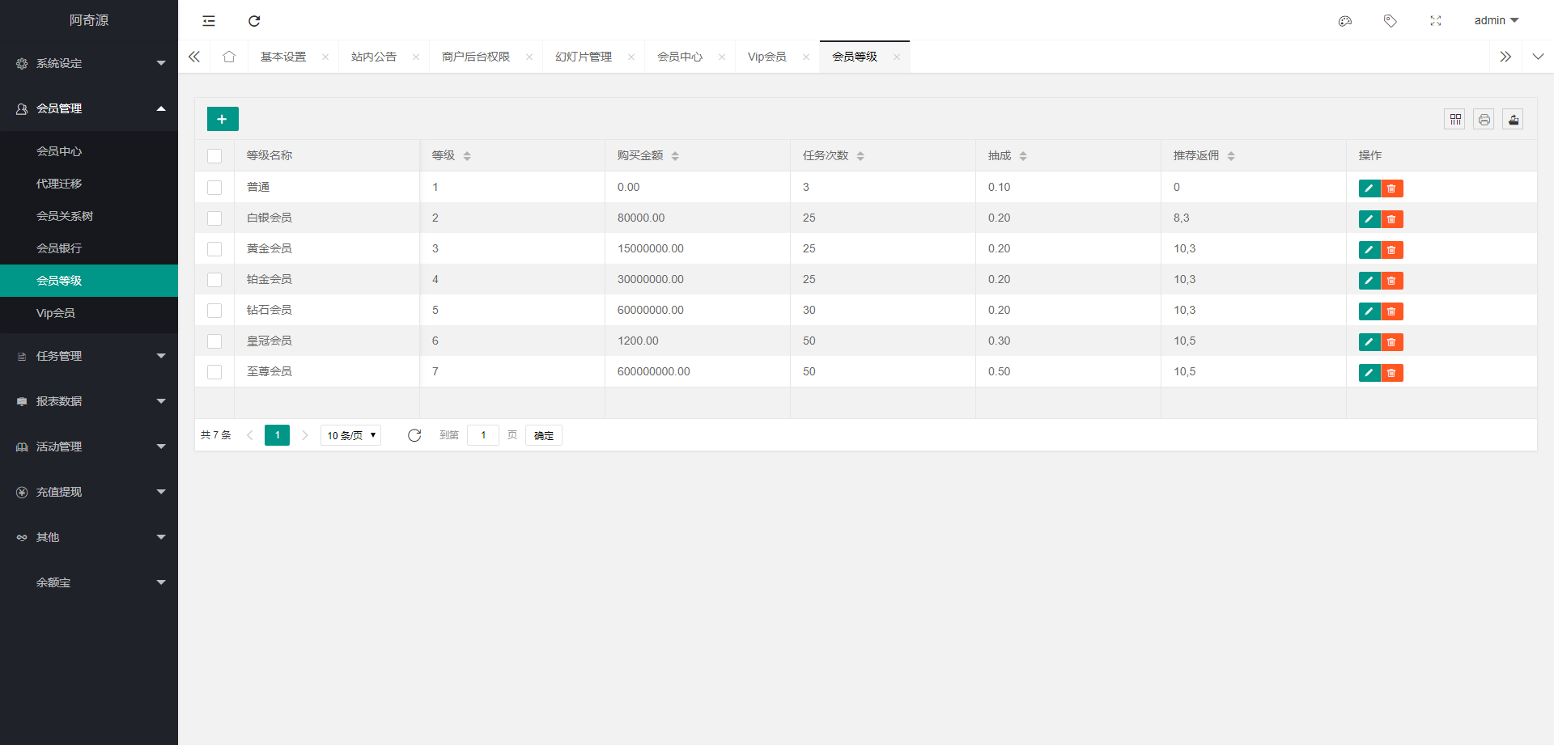The width and height of the screenshot is (1554, 745).
Task: Select all rows with the header checkbox
Action: click(x=214, y=155)
